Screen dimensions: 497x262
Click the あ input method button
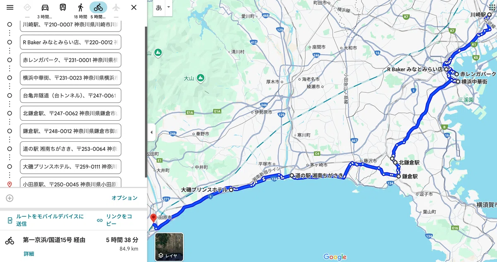pos(159,8)
